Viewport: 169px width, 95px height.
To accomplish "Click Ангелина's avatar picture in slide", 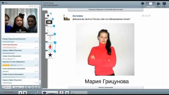I will tap(67, 17).
